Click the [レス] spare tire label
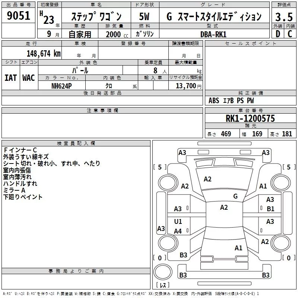The image size is (298, 298). [x=163, y=285]
